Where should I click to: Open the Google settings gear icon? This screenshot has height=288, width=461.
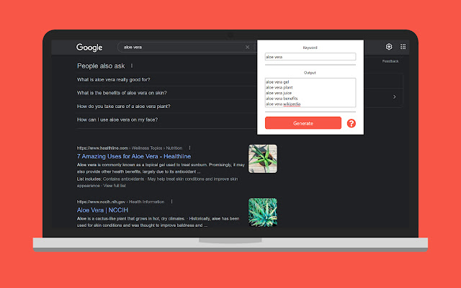[389, 47]
